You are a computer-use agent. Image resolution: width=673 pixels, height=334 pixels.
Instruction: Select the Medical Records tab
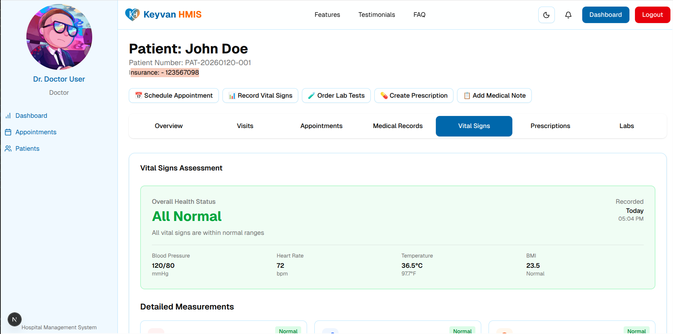[x=397, y=126]
